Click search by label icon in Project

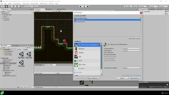(x=29, y=47)
